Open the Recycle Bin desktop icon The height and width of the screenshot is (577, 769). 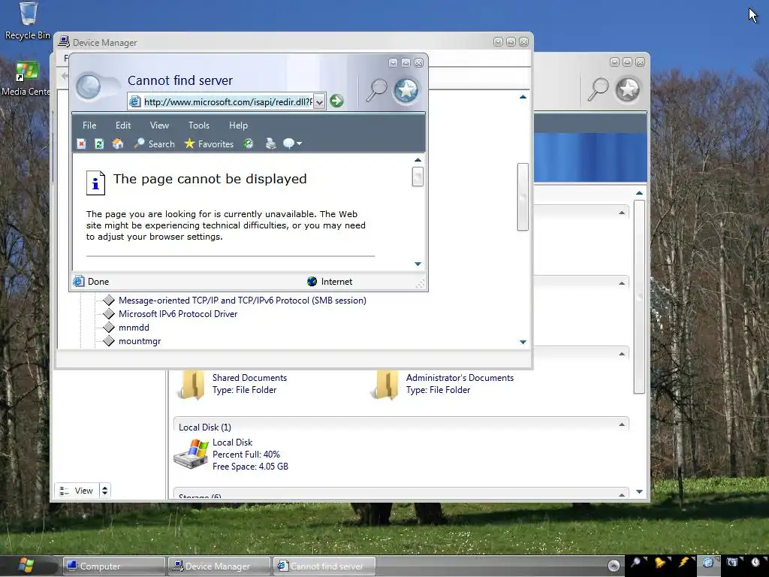(28, 20)
